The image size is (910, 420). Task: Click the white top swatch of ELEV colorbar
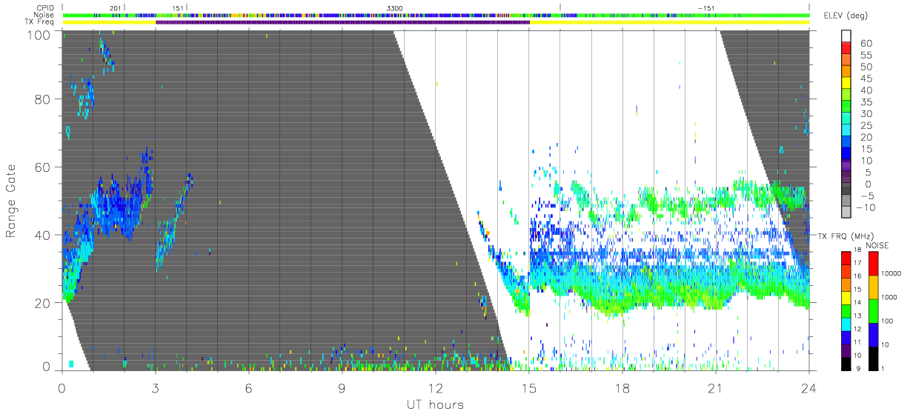pos(846,36)
